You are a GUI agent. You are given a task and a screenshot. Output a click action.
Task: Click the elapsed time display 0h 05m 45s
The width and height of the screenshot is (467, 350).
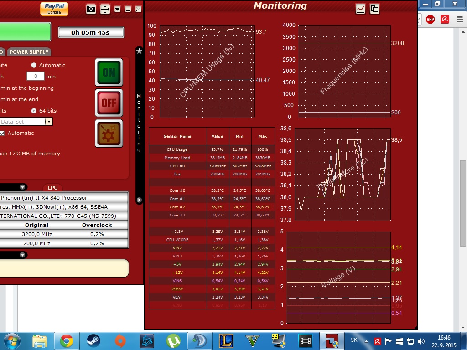tap(91, 32)
